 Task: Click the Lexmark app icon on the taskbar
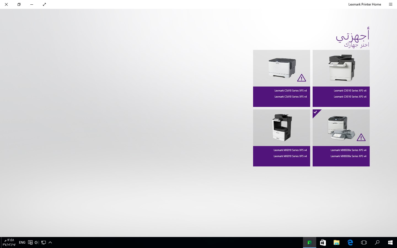tap(309, 242)
